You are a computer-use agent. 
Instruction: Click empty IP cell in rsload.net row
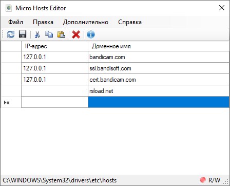tap(54, 91)
